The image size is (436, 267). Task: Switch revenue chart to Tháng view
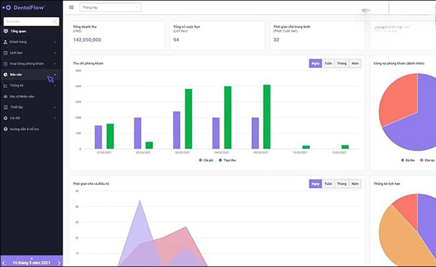click(x=342, y=63)
